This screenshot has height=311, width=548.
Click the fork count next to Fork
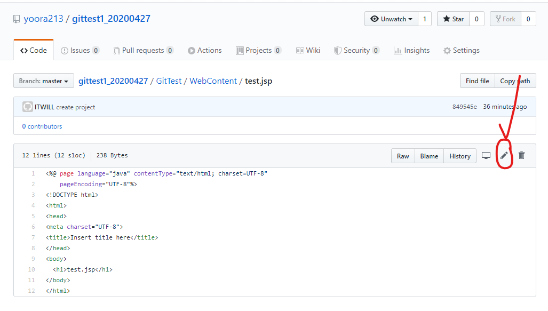click(x=528, y=19)
